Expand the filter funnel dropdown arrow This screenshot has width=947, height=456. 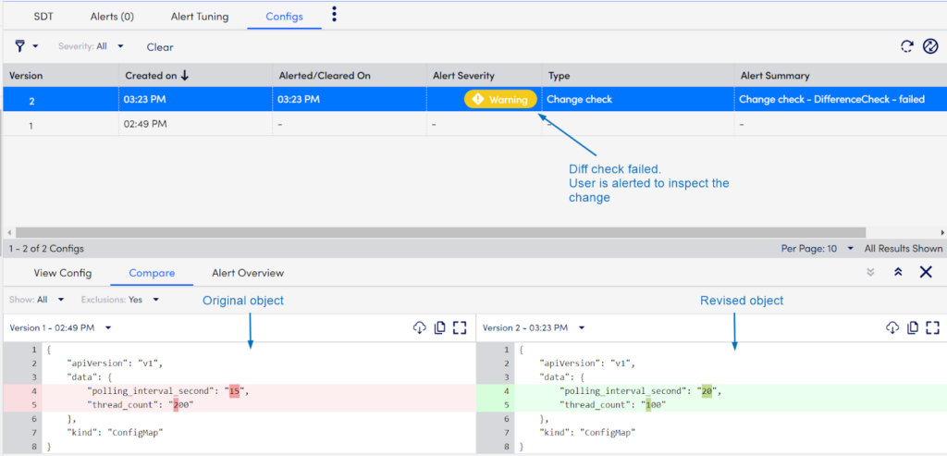[36, 46]
